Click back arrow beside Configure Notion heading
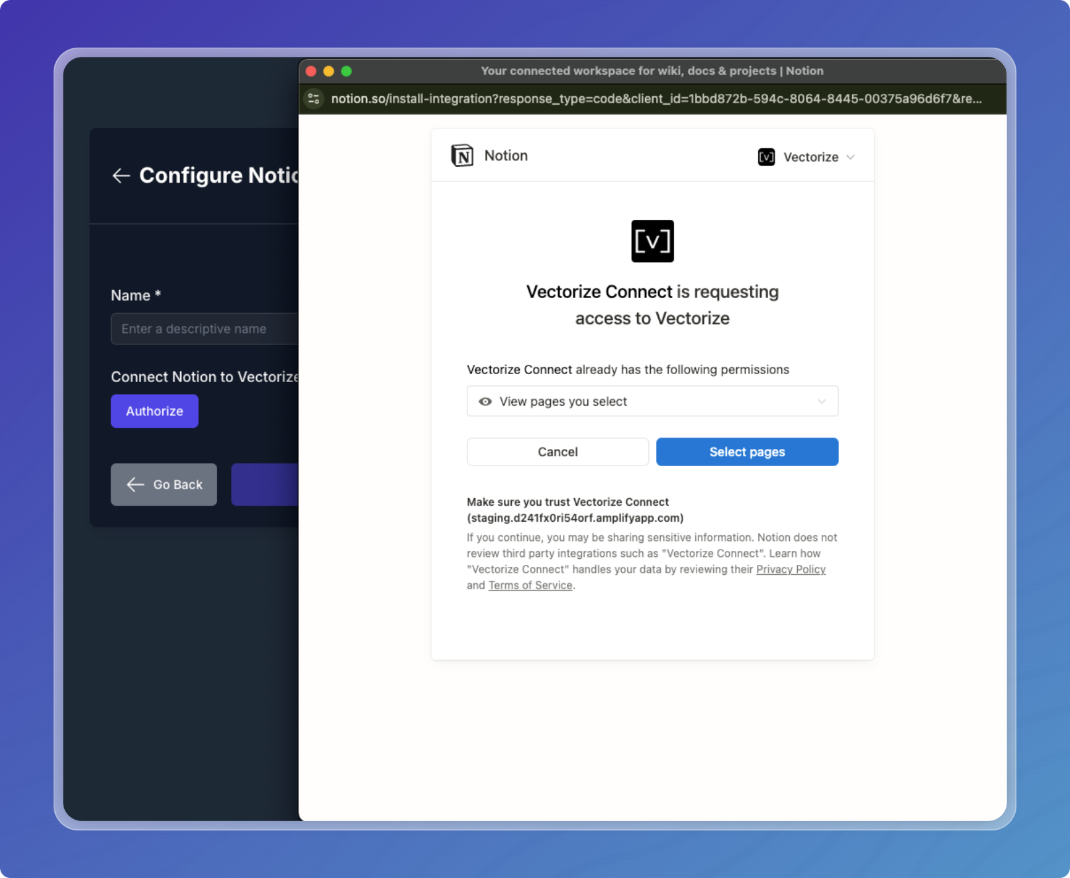1070x878 pixels. 121,175
